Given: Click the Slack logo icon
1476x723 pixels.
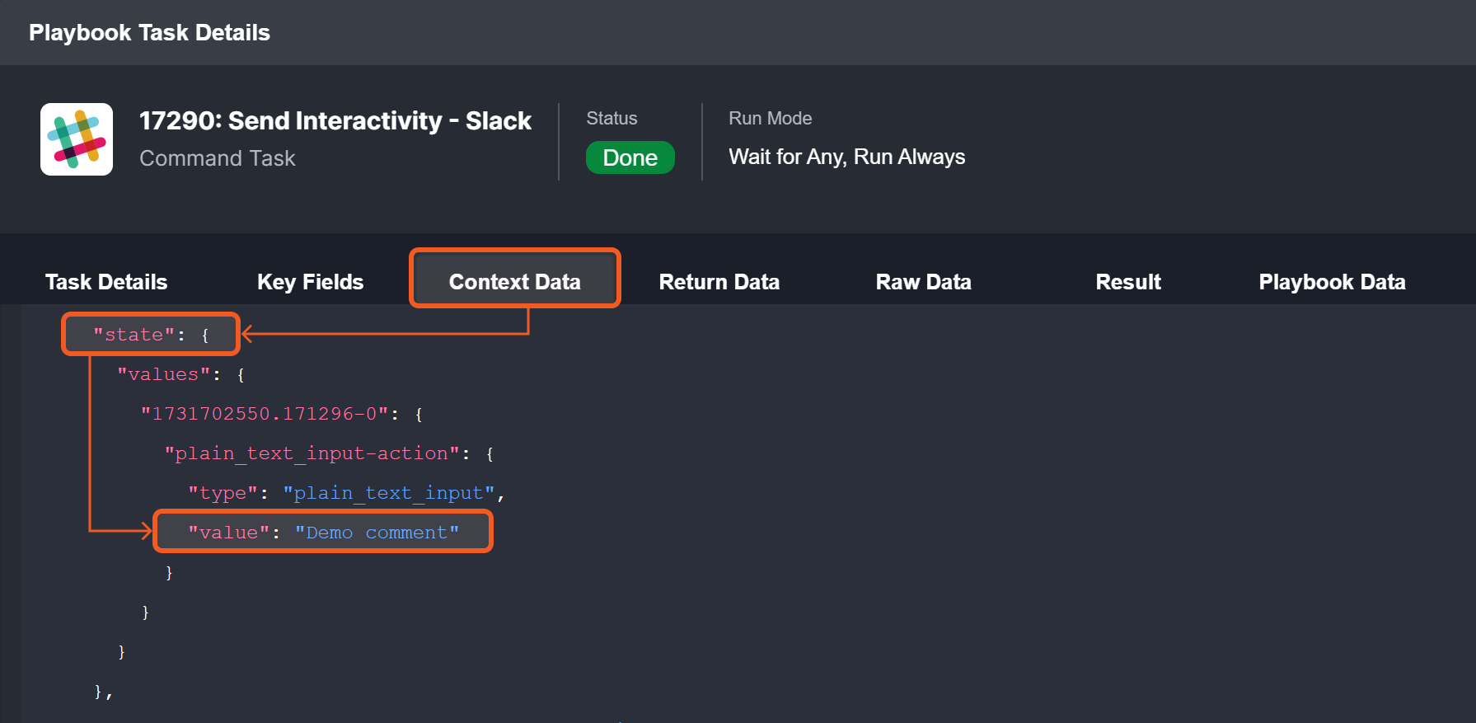Looking at the screenshot, I should pyautogui.click(x=77, y=139).
